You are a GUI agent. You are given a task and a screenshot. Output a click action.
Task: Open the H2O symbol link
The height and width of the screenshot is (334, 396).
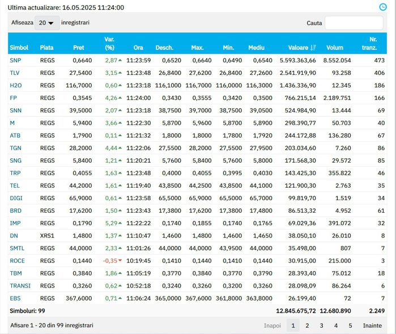point(15,85)
